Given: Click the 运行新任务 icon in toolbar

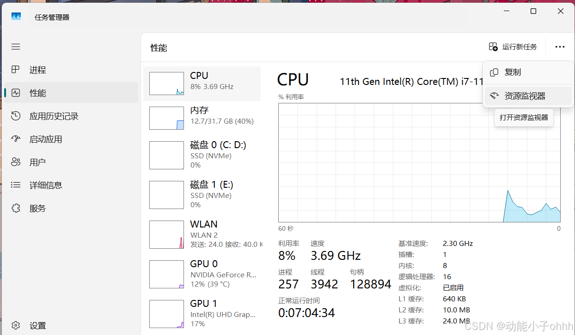Looking at the screenshot, I should (x=493, y=47).
